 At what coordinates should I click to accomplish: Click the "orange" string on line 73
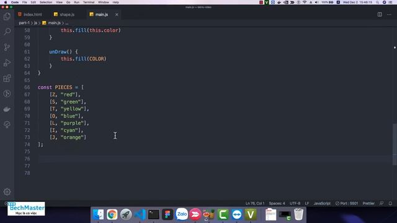(x=72, y=137)
